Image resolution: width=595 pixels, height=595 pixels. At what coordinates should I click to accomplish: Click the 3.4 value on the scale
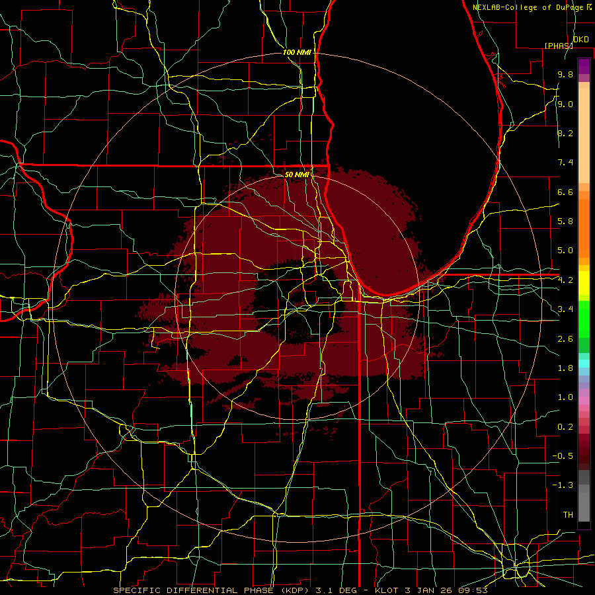[565, 309]
